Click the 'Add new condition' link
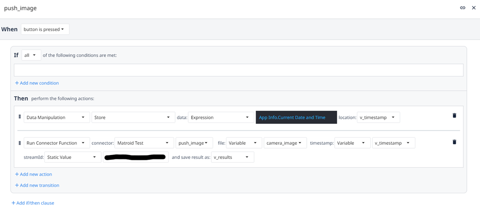 (x=37, y=83)
